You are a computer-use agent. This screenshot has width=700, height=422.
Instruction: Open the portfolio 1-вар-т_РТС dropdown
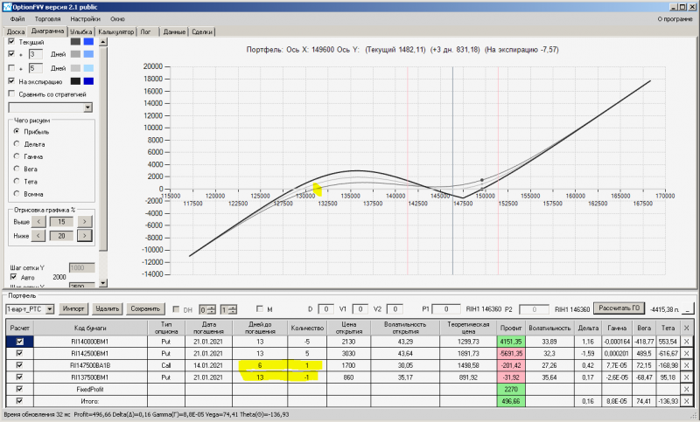pos(50,308)
